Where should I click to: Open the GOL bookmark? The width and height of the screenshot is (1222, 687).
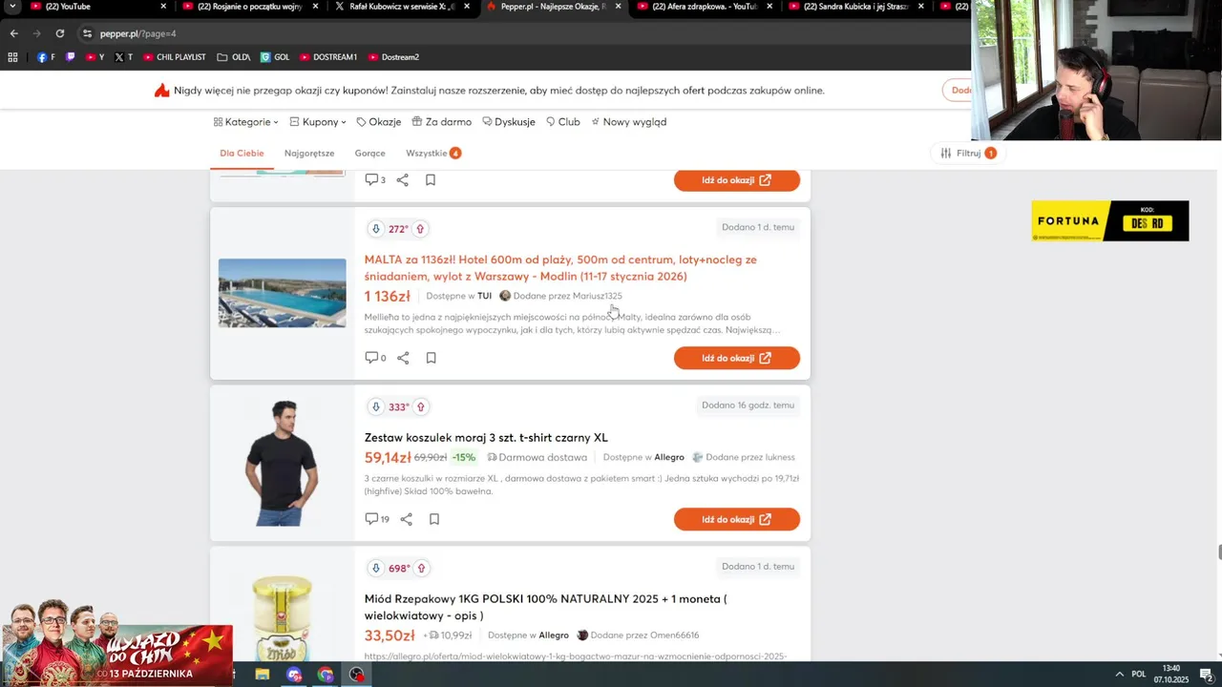275,57
